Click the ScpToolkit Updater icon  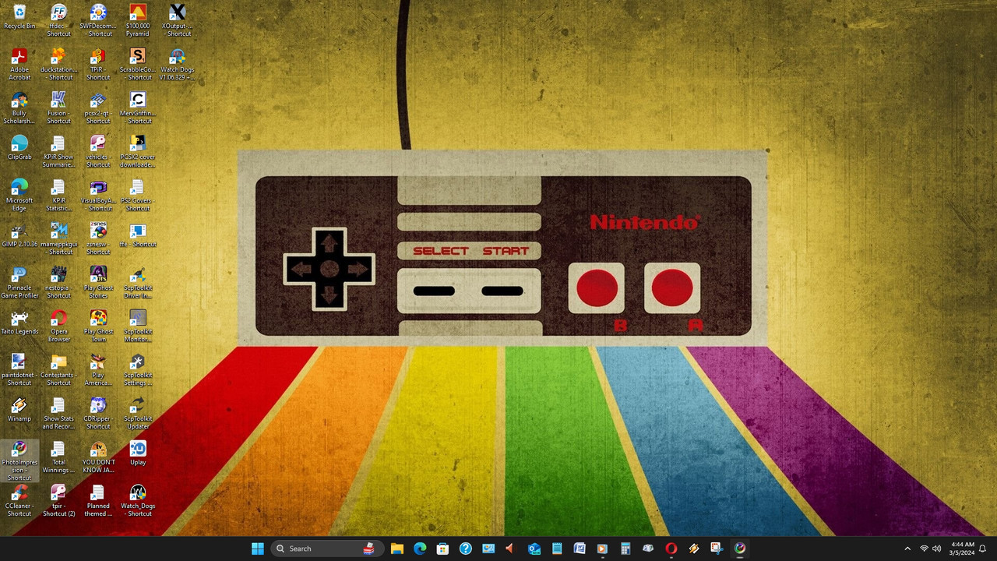[x=137, y=413]
